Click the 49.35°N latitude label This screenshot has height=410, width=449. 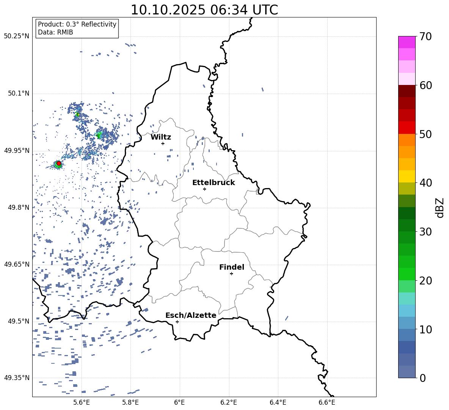17,378
